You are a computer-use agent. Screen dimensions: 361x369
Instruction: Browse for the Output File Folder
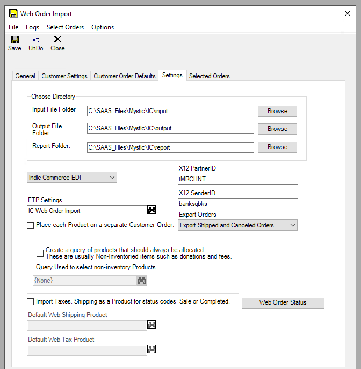coord(277,129)
